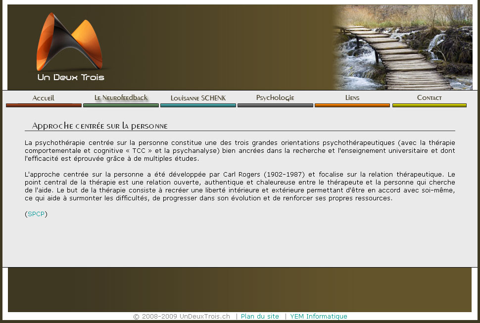Click the Carl Rogers (1902-1987) text
The image size is (480, 323).
coord(264,174)
